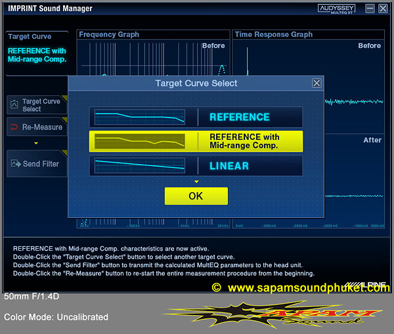Open the Target Curve Select sidebar button
This screenshot has height=334, width=394.
(37, 105)
